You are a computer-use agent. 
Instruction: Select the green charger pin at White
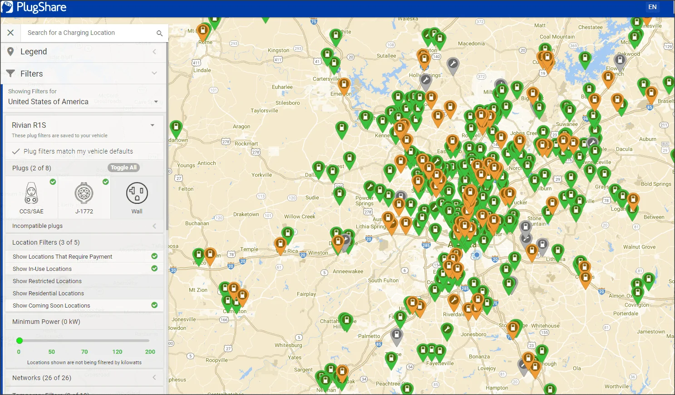pyautogui.click(x=335, y=36)
